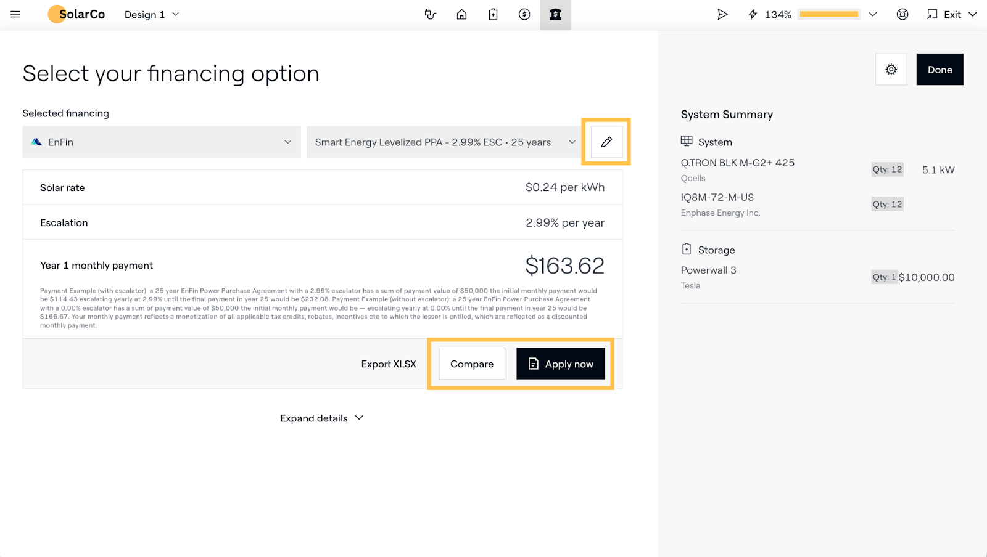This screenshot has height=557, width=987.
Task: Click Expand details
Action: [321, 418]
